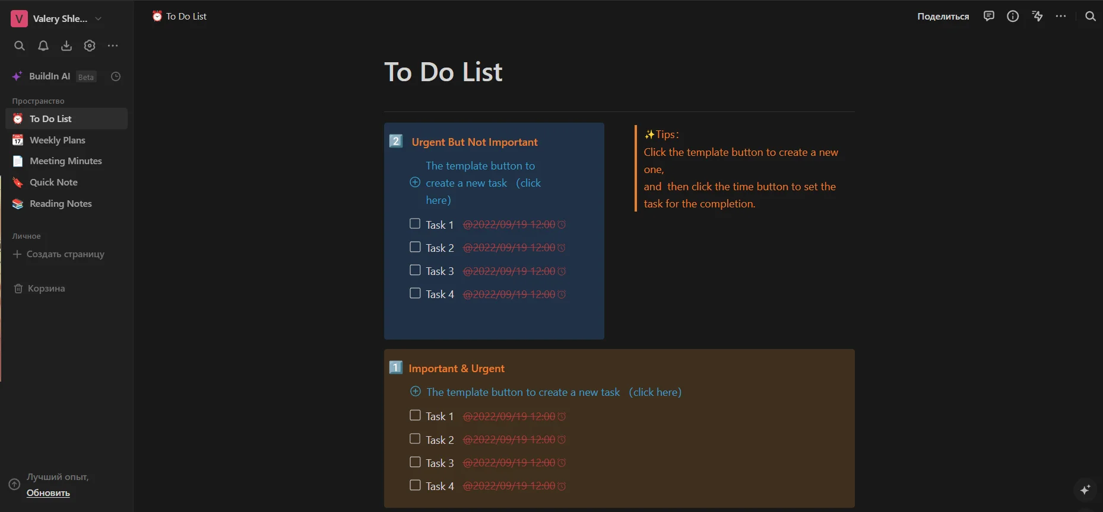Open Weekly Plans page in sidebar
This screenshot has height=512, width=1103.
coord(66,140)
